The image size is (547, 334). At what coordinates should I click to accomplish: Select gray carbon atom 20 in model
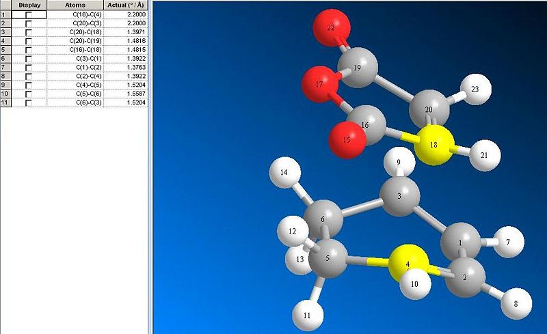[429, 109]
